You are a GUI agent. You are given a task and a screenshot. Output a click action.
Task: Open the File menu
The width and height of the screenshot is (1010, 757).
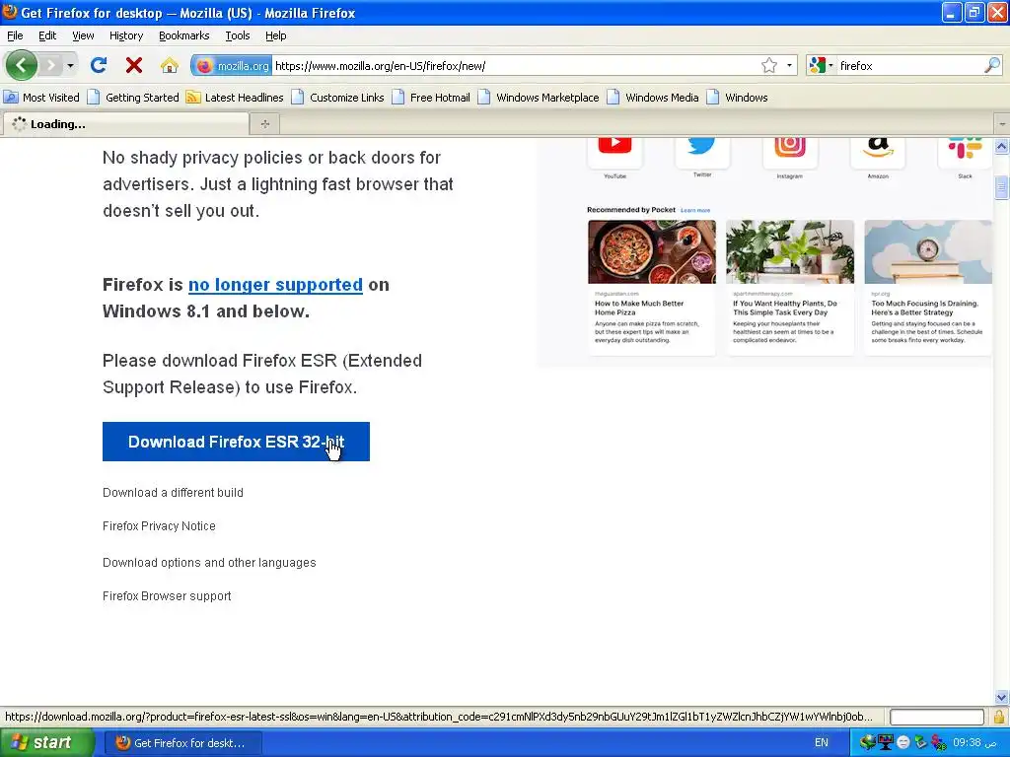15,35
